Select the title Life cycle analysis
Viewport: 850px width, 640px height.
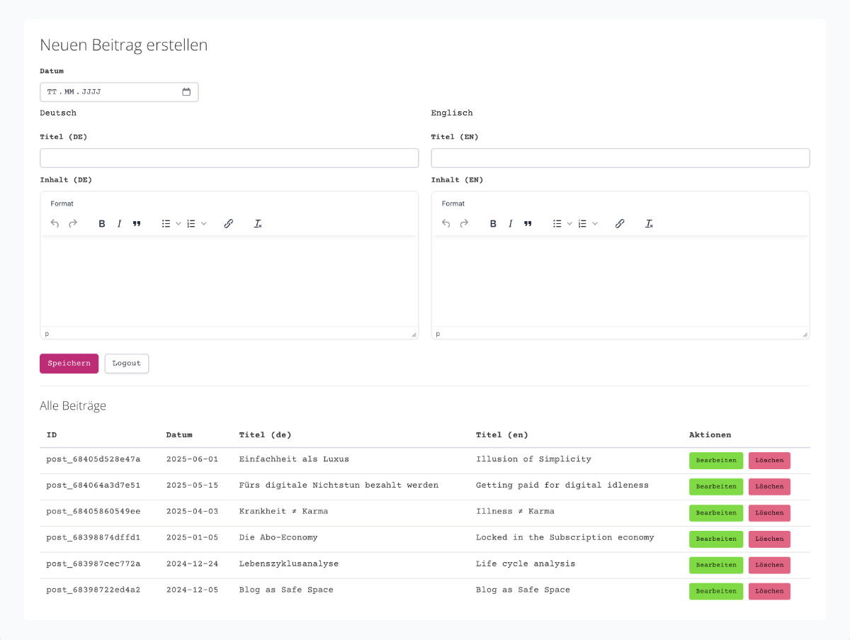coord(526,563)
